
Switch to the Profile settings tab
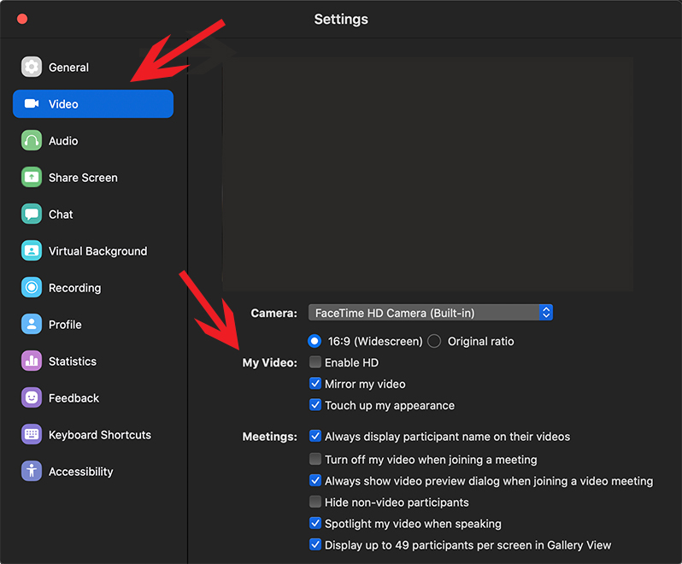tap(65, 325)
